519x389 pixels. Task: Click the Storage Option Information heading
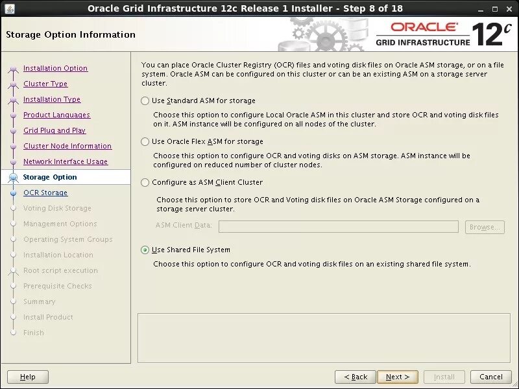pos(71,34)
